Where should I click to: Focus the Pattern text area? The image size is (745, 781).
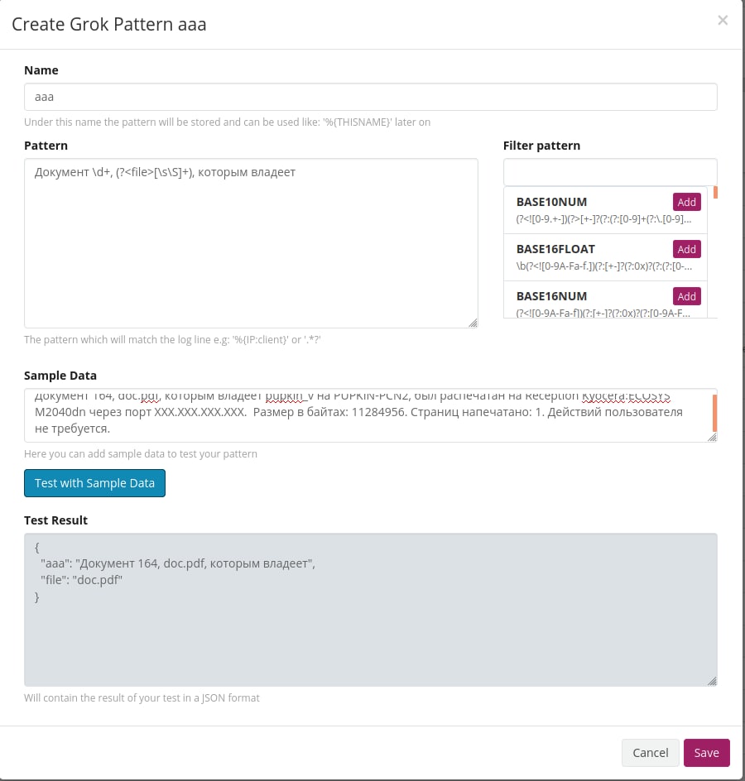[251, 243]
